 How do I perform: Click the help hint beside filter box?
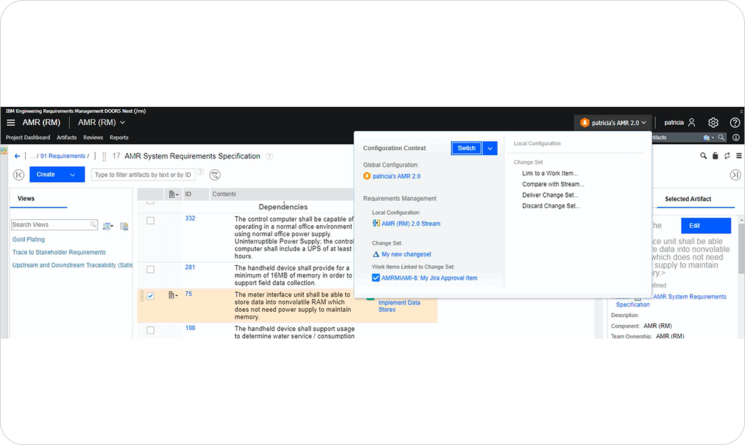tap(200, 172)
